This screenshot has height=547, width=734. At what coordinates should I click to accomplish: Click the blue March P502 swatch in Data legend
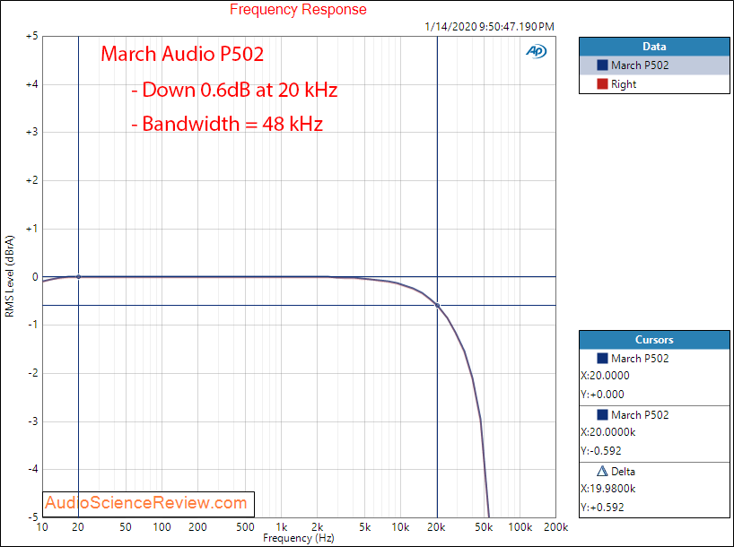602,65
